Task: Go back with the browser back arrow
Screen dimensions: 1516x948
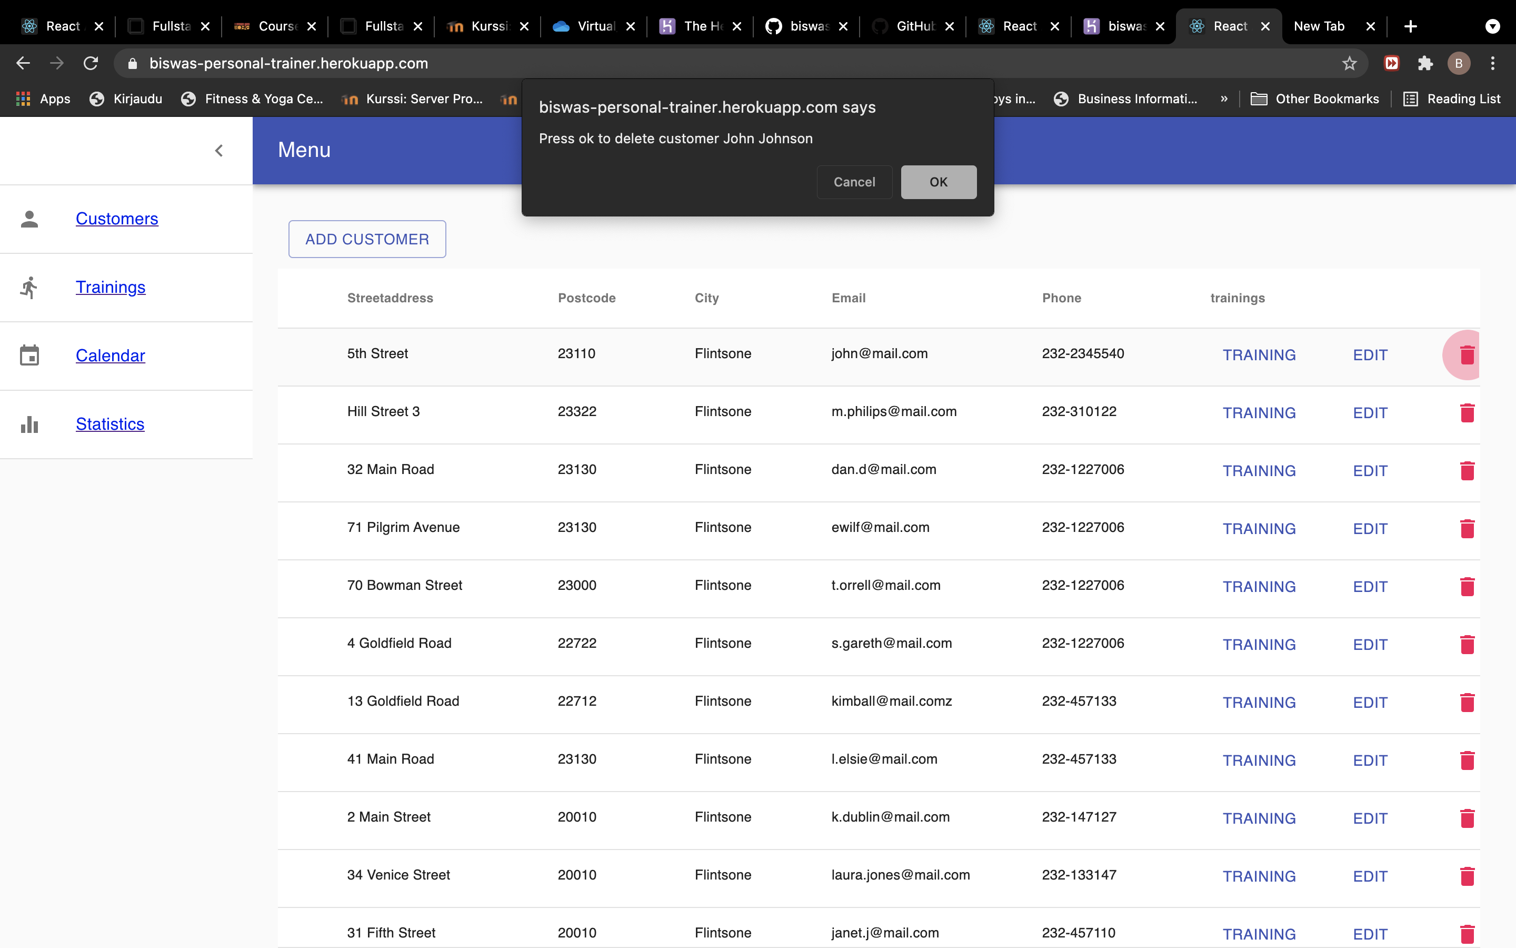Action: 23,63
